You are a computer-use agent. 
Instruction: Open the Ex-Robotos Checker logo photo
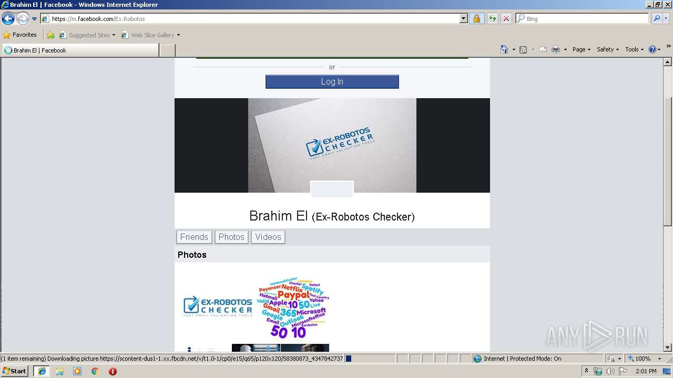tap(218, 307)
